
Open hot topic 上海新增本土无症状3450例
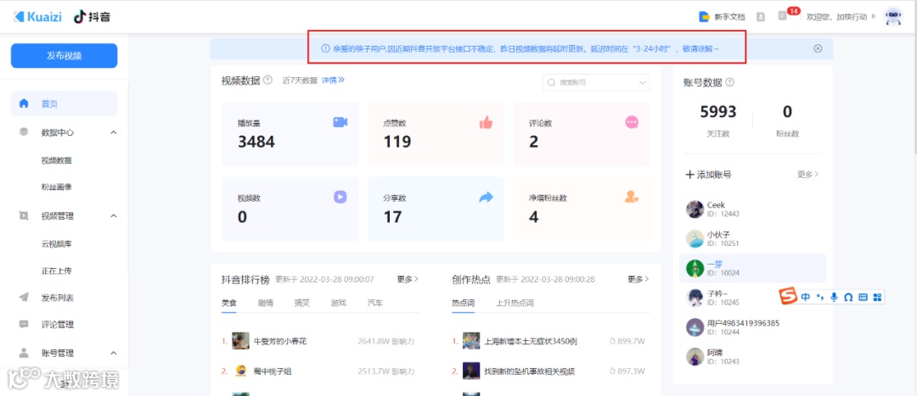point(531,341)
